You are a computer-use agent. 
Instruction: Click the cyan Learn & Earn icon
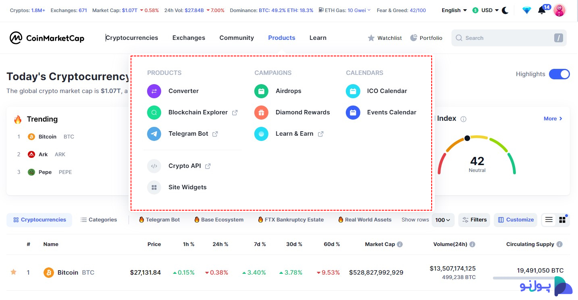pyautogui.click(x=261, y=134)
